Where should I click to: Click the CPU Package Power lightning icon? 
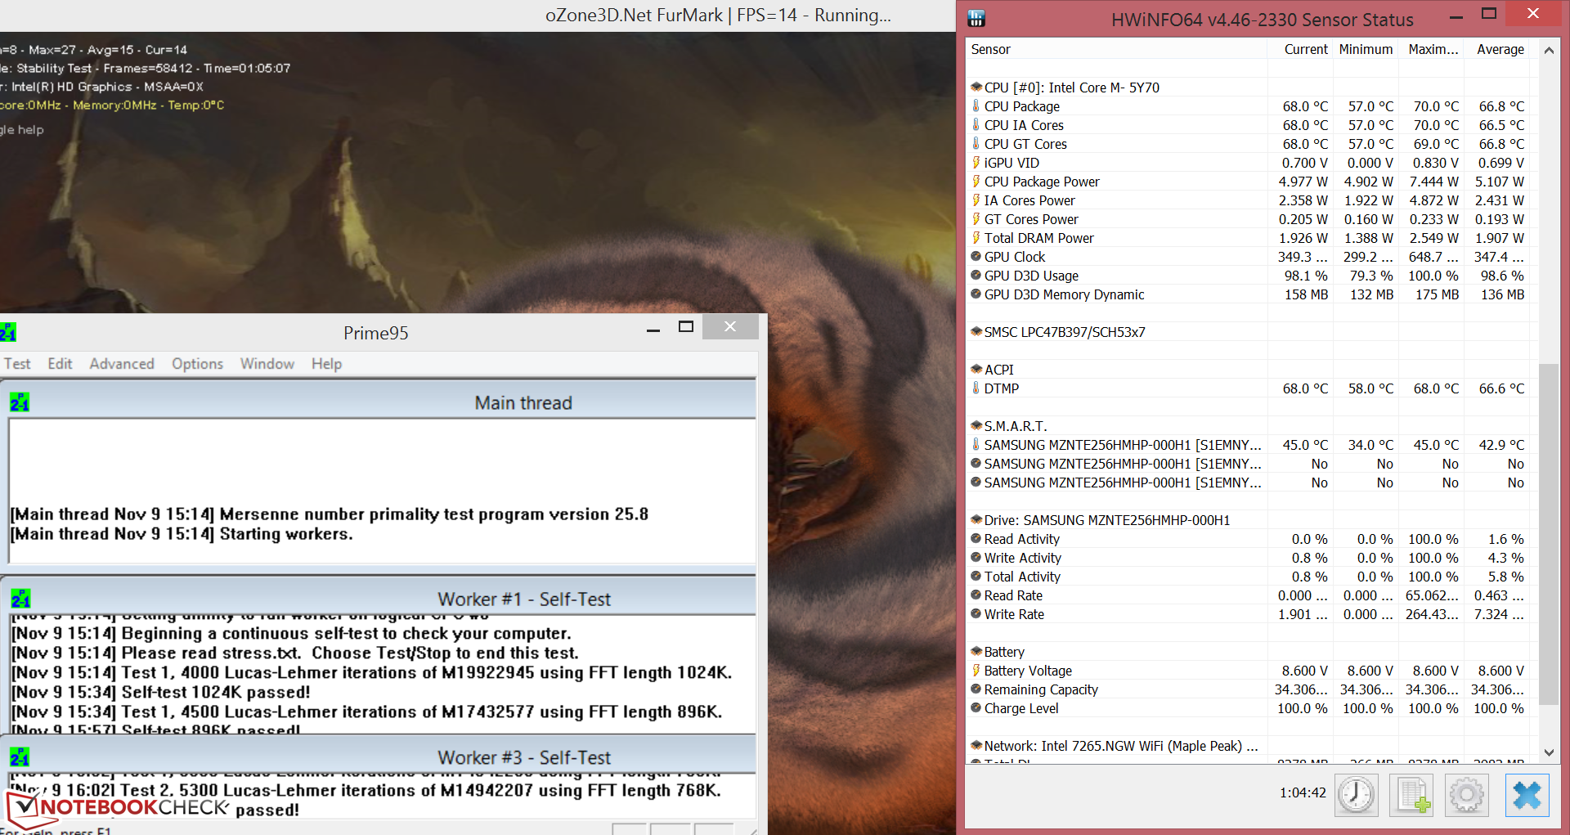click(x=976, y=182)
